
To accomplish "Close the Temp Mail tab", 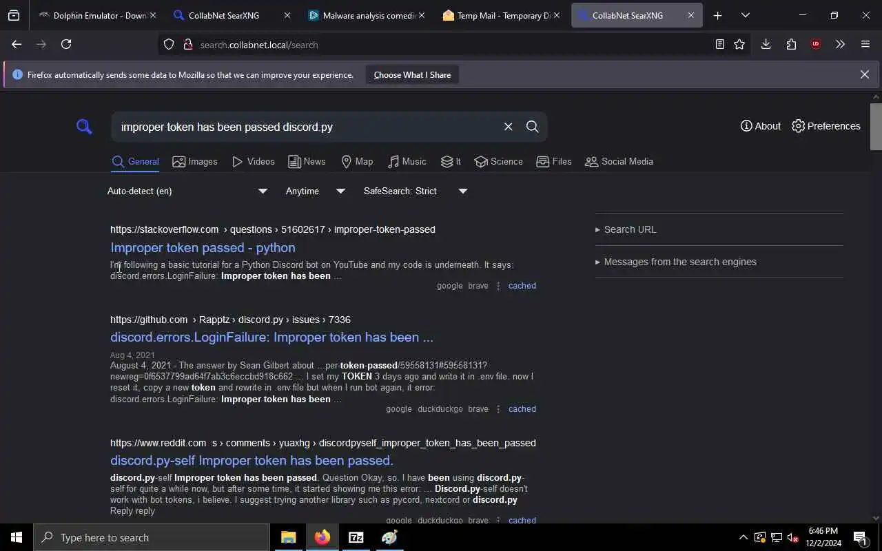I will 556,15.
